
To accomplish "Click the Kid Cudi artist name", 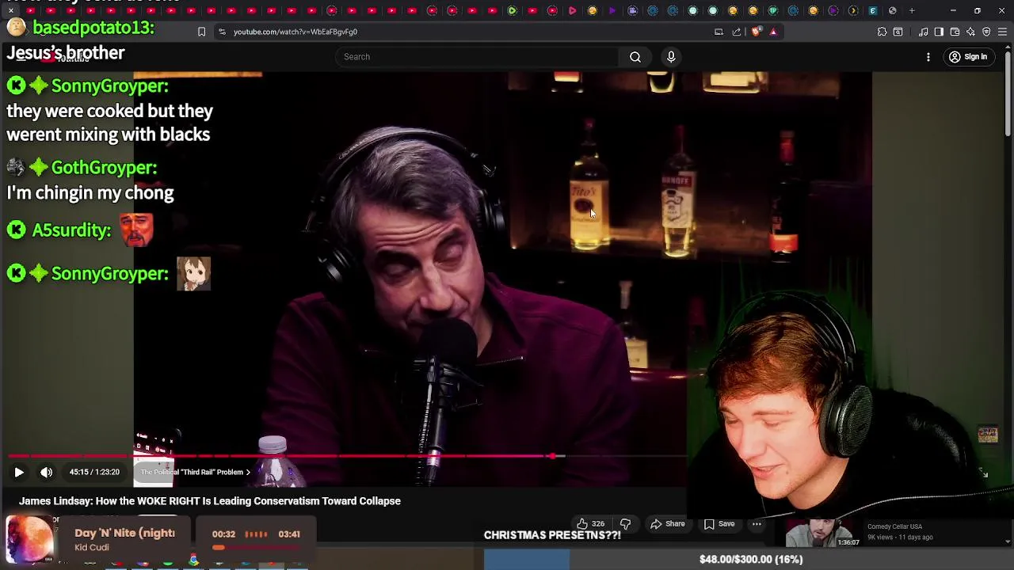I will click(92, 547).
